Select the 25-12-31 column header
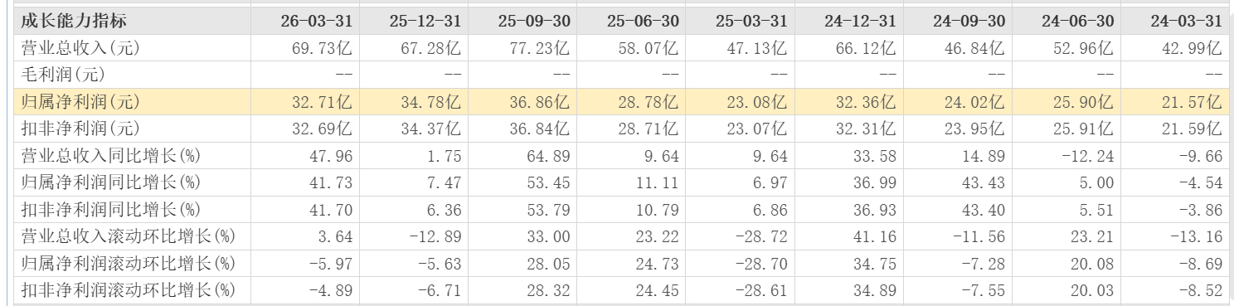This screenshot has height=306, width=1234. pos(425,21)
